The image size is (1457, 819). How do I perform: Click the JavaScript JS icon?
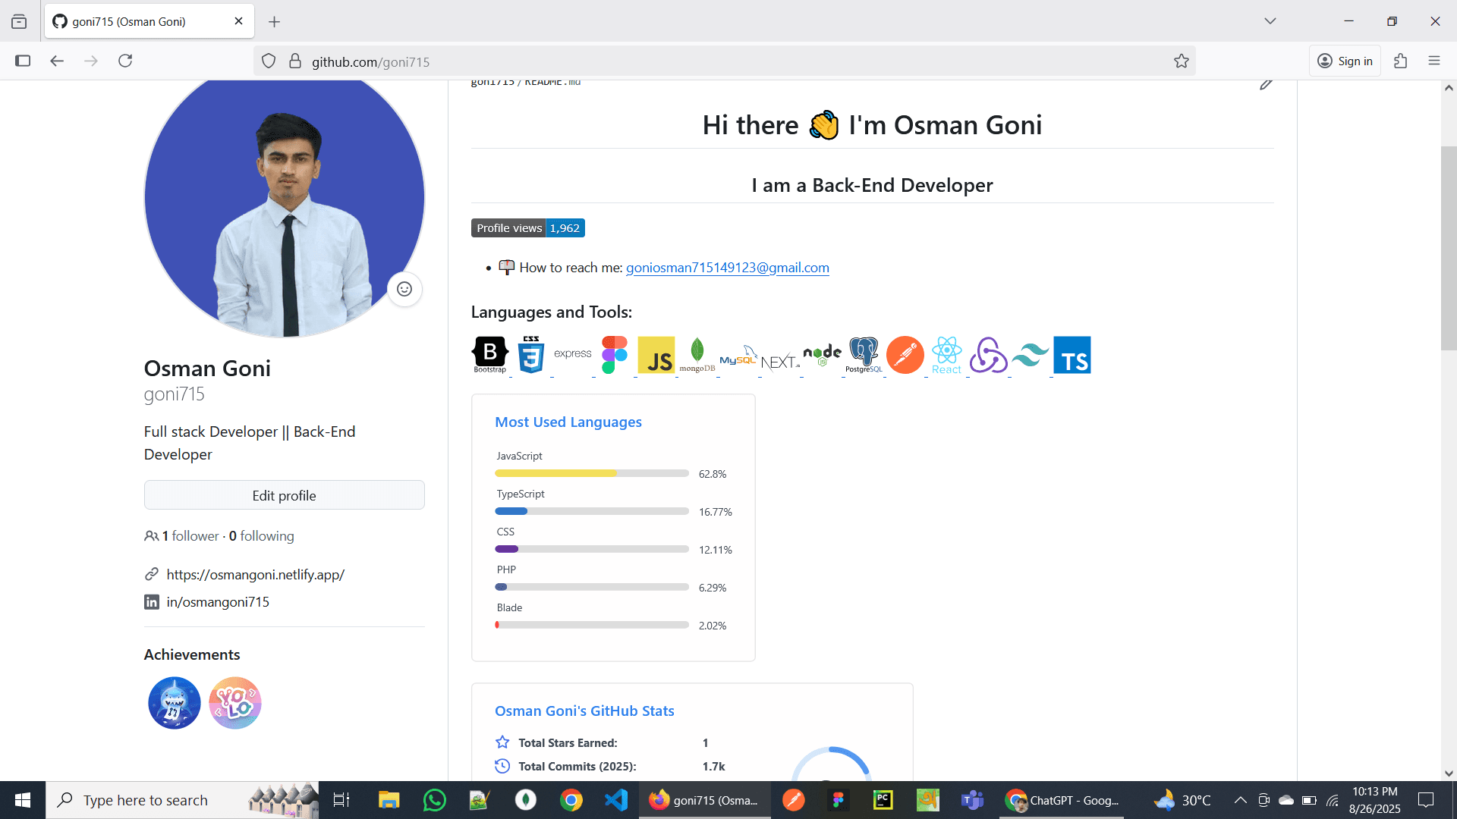click(656, 355)
